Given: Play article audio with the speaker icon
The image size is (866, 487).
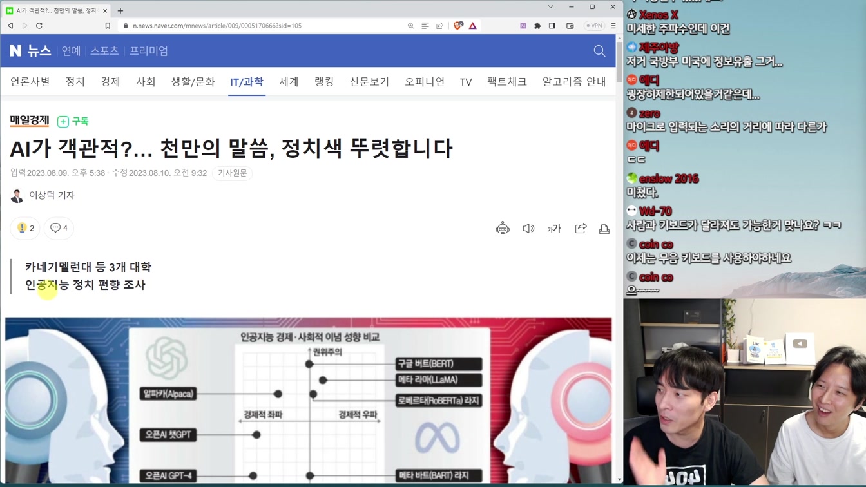Looking at the screenshot, I should 528,229.
